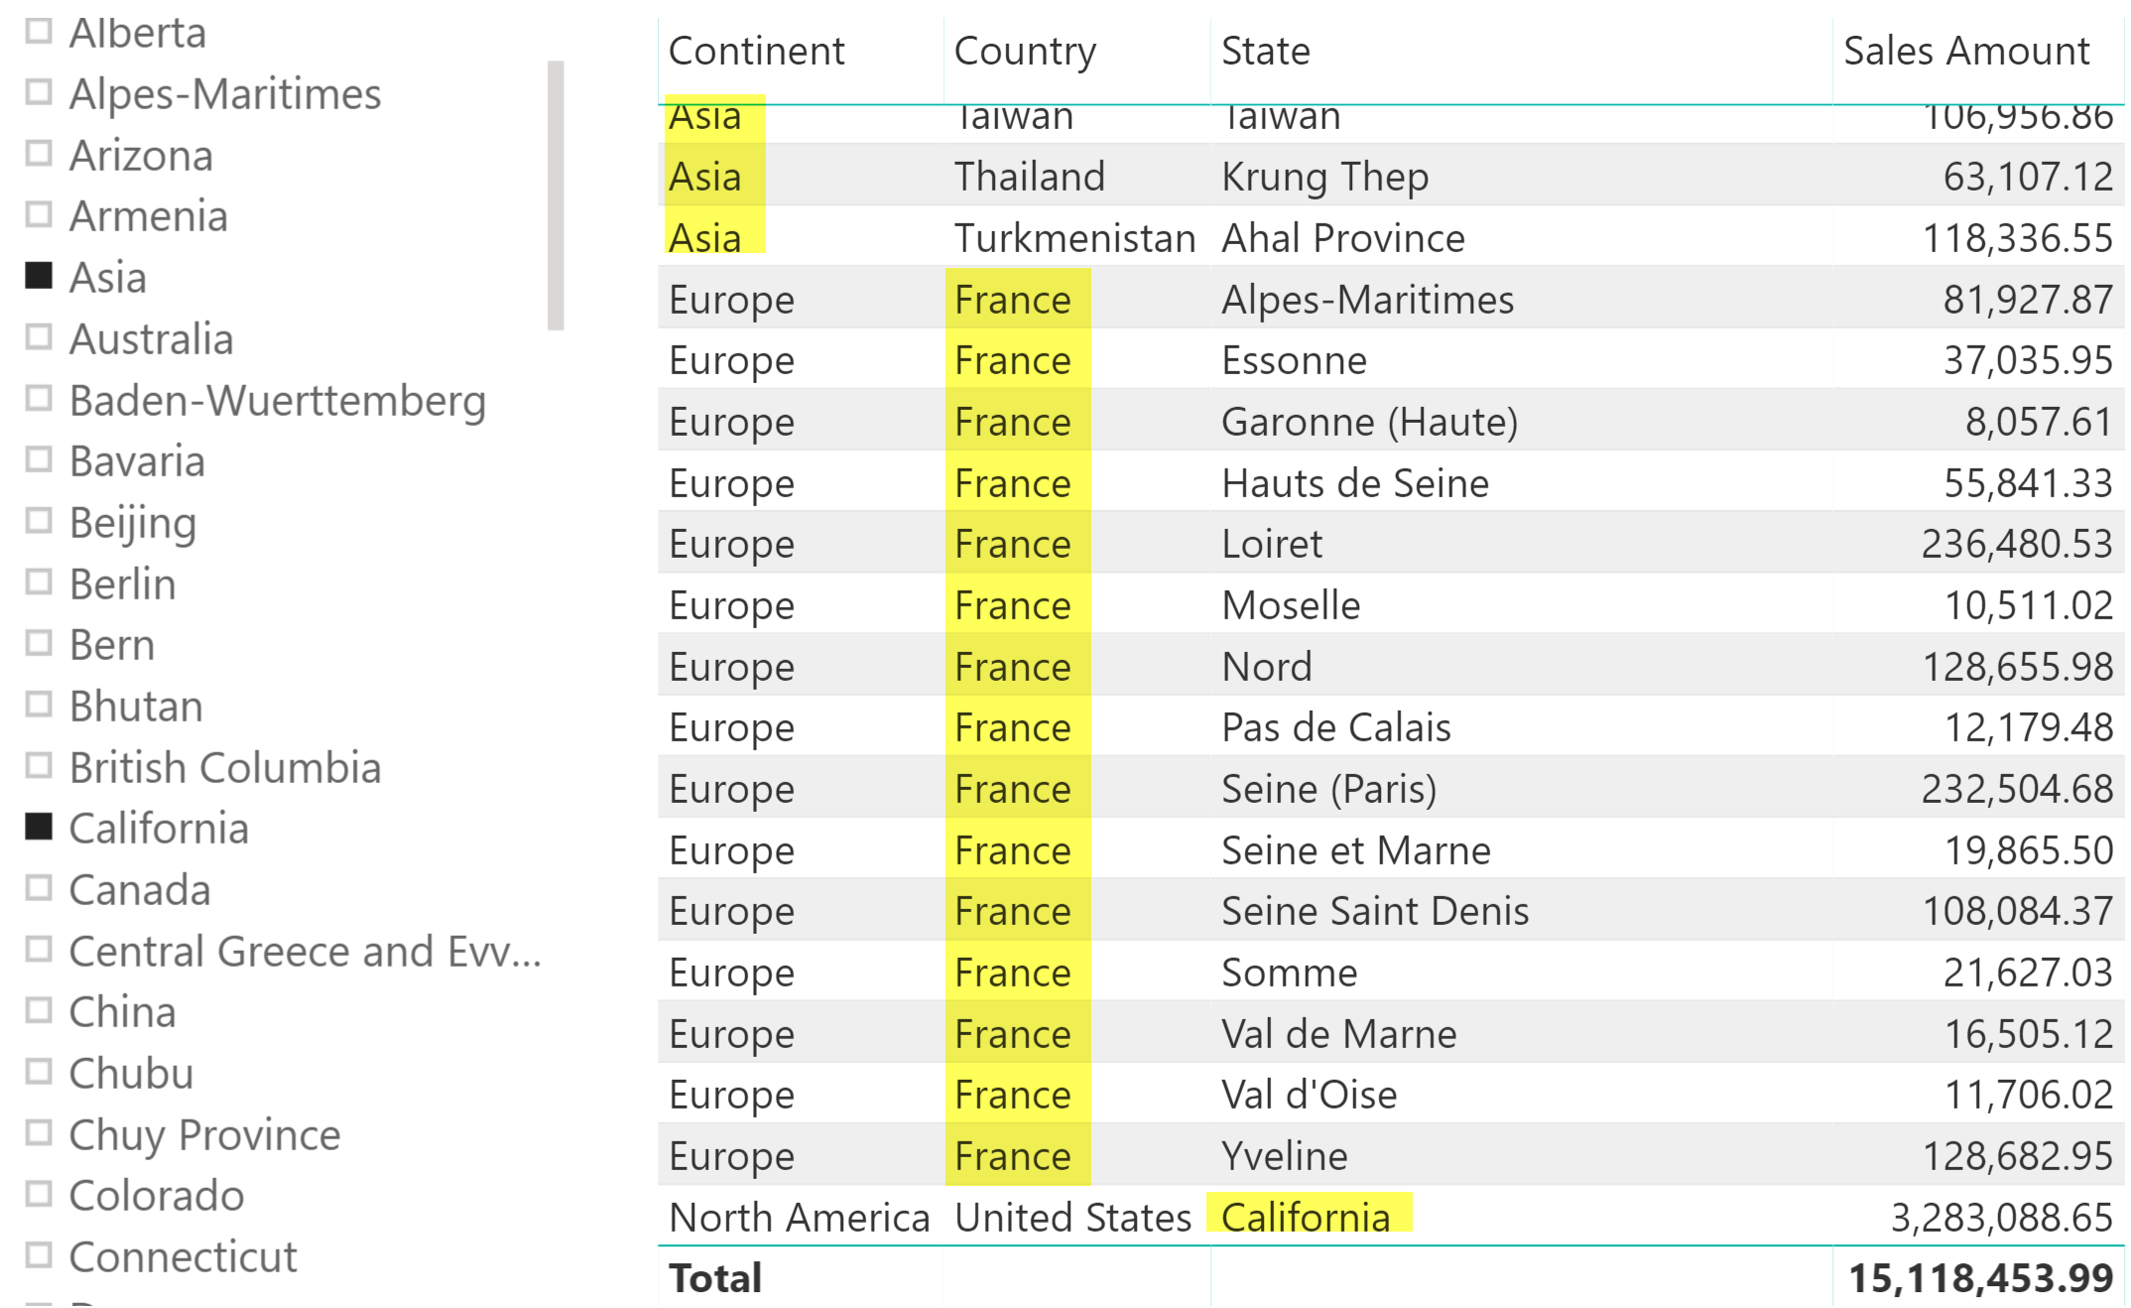Image resolution: width=2131 pixels, height=1308 pixels.
Task: Enable the Canada checkbox
Action: (38, 889)
